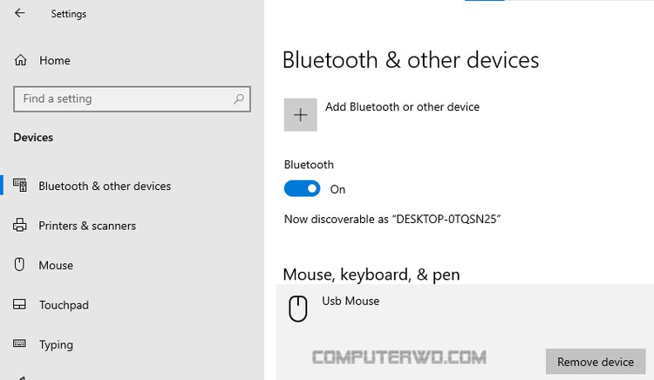654x380 pixels.
Task: Open the Touchpad settings page
Action: (64, 305)
